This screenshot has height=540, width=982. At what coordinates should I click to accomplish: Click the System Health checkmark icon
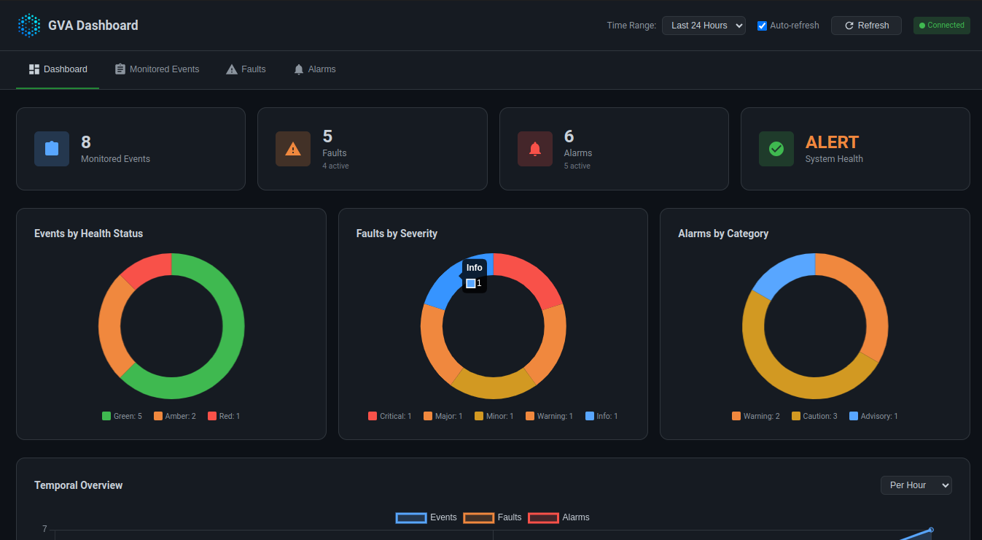[776, 149]
